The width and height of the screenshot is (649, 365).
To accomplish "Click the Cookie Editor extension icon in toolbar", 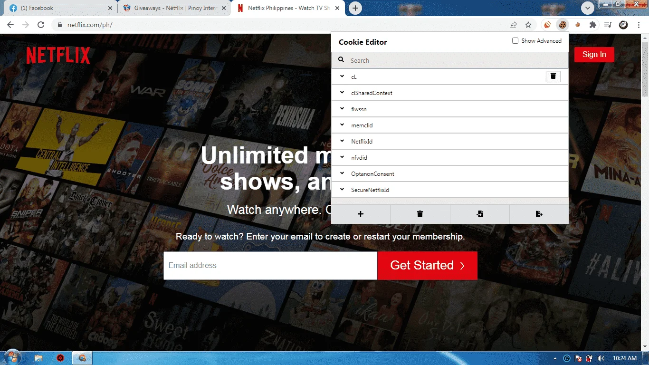I will [x=563, y=25].
